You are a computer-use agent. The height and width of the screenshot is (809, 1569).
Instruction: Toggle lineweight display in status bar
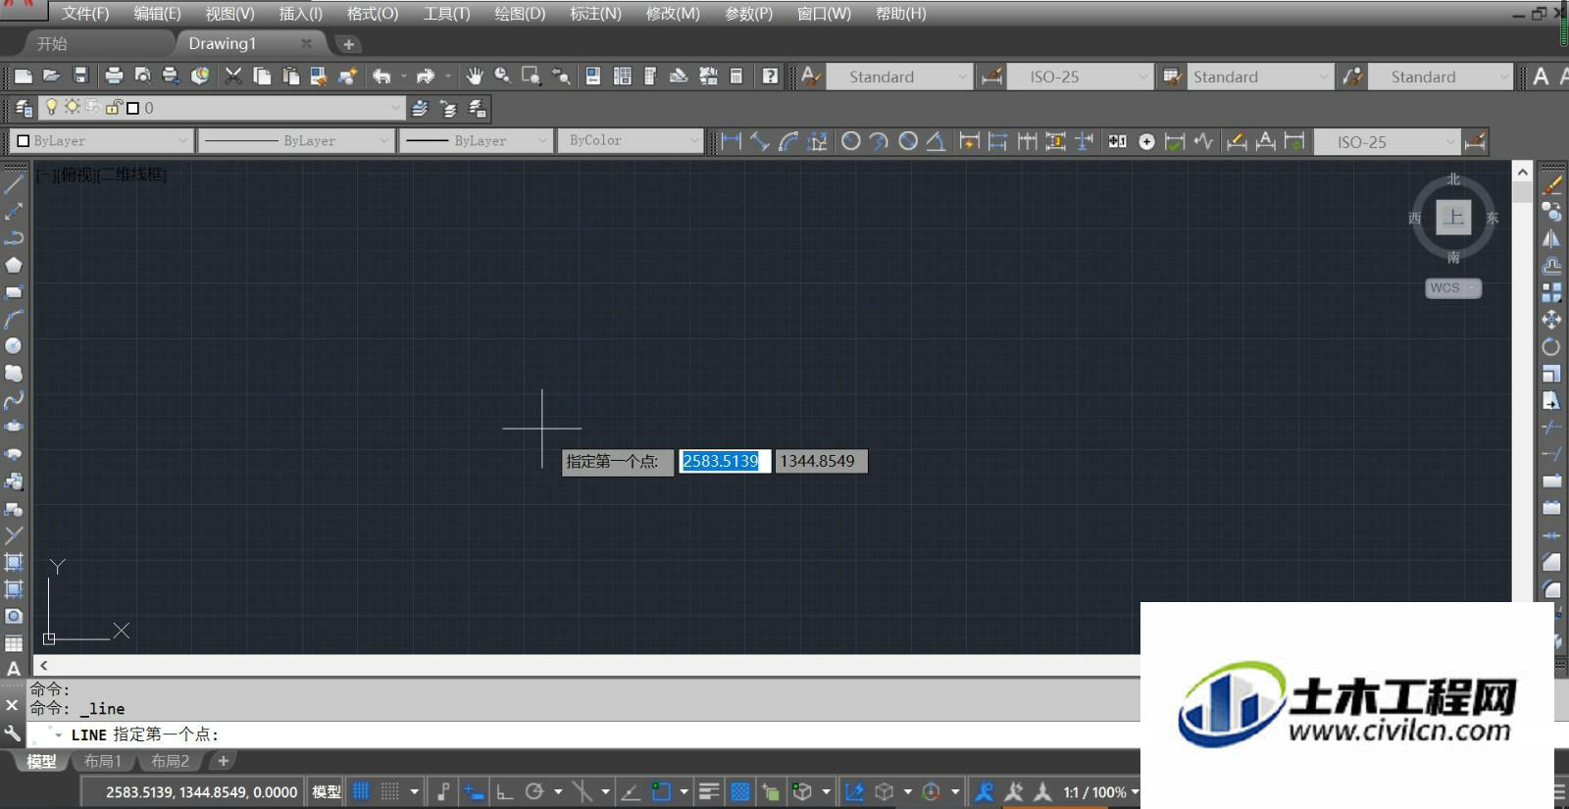point(710,791)
